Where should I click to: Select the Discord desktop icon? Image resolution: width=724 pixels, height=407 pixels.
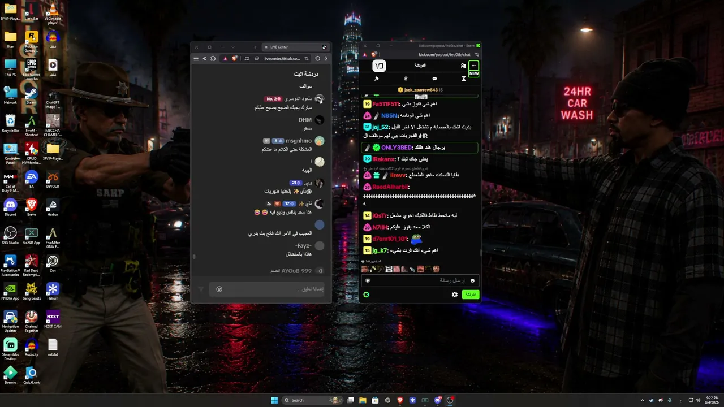tap(10, 207)
